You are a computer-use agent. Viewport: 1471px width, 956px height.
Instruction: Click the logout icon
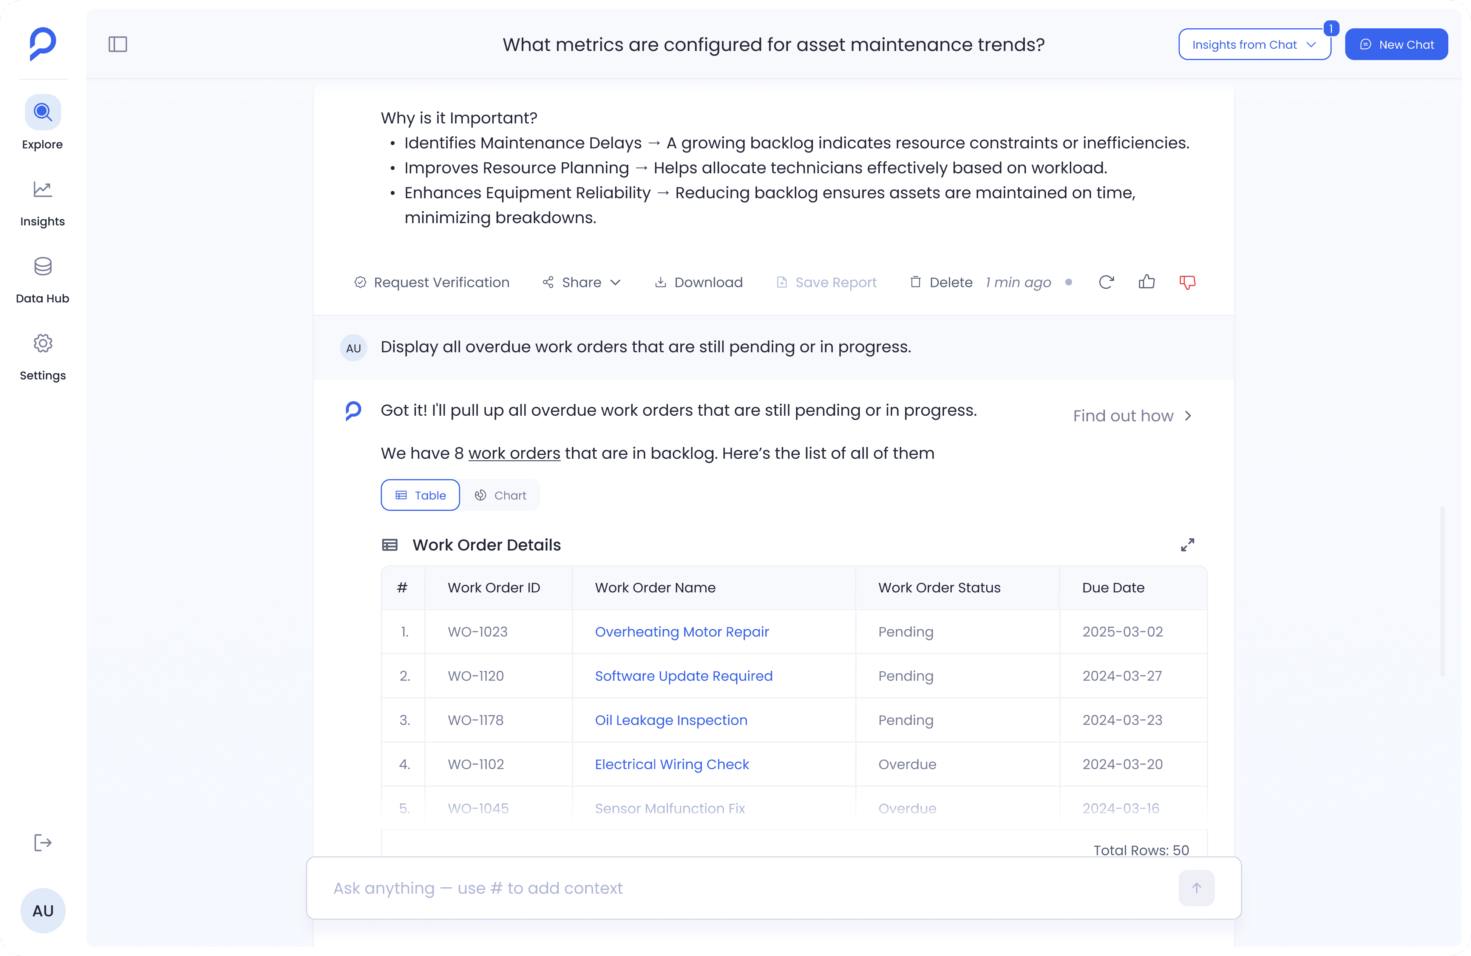(x=43, y=842)
